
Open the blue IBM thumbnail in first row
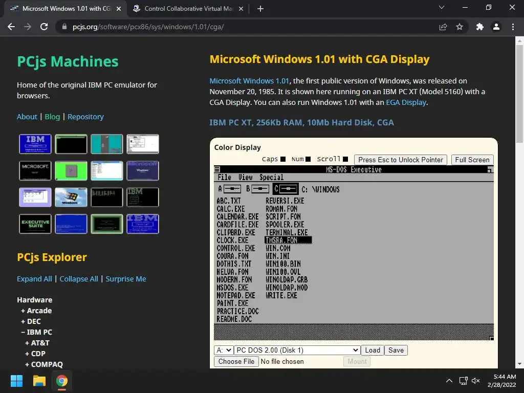pyautogui.click(x=35, y=144)
